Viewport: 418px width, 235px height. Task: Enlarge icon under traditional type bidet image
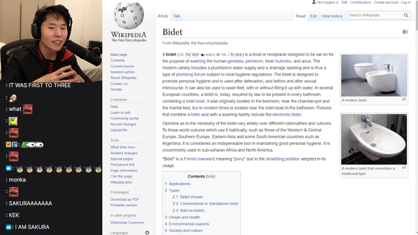point(404,167)
